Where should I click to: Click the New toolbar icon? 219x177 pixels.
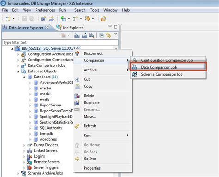click(x=8, y=19)
